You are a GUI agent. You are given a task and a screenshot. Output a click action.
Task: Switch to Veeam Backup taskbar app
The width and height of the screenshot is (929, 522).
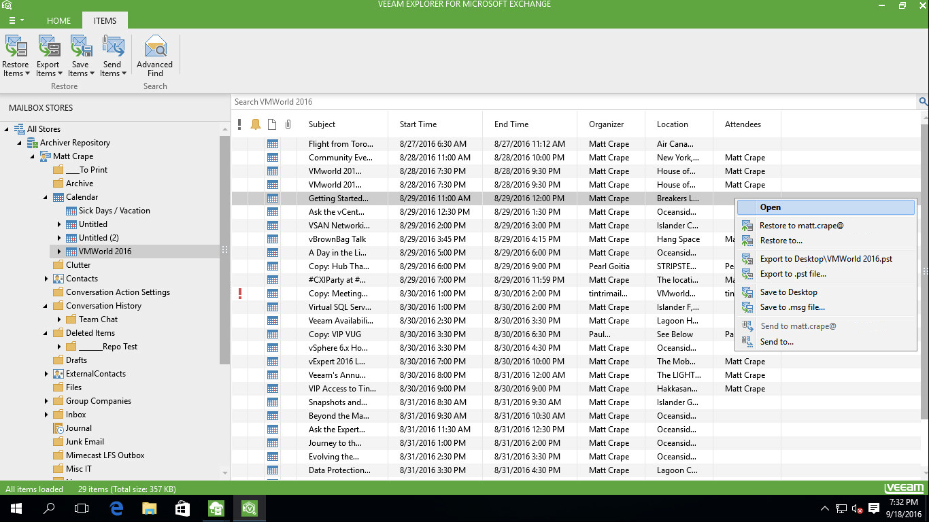pos(216,508)
